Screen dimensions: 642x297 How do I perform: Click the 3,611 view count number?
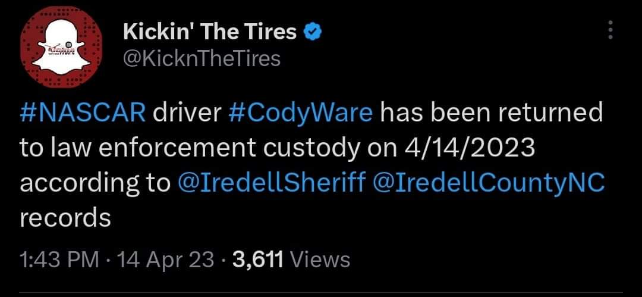pyautogui.click(x=260, y=260)
